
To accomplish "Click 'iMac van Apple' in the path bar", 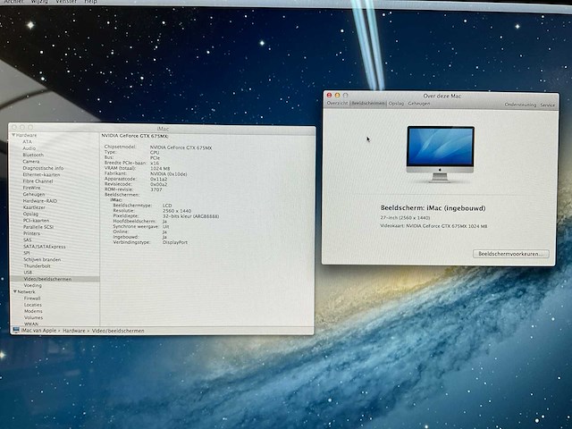I will pyautogui.click(x=38, y=331).
